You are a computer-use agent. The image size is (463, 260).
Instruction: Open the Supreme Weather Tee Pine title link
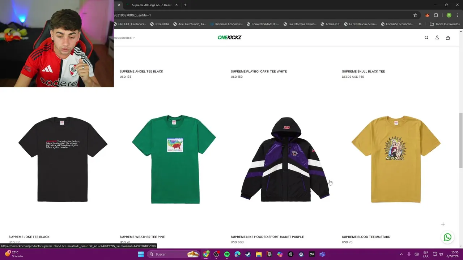click(142, 237)
